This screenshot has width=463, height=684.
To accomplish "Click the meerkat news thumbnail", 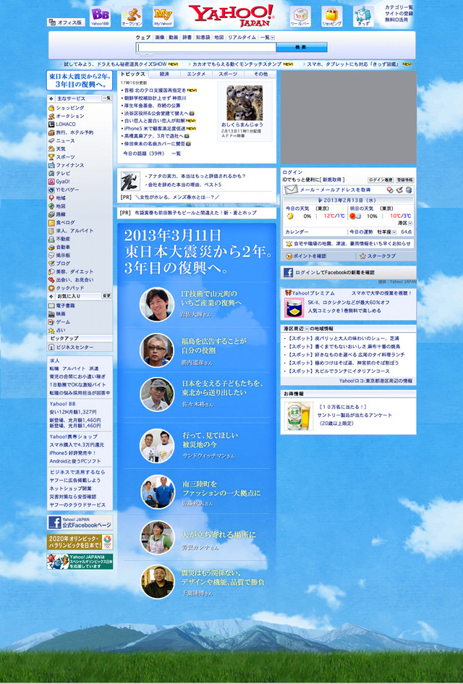I will coord(244,103).
